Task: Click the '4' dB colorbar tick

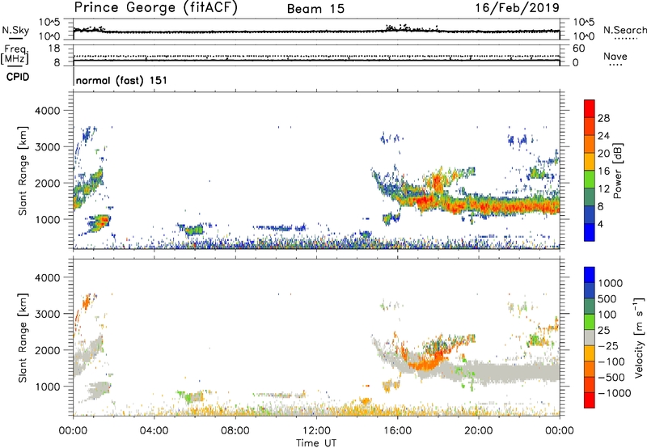Action: [x=601, y=224]
